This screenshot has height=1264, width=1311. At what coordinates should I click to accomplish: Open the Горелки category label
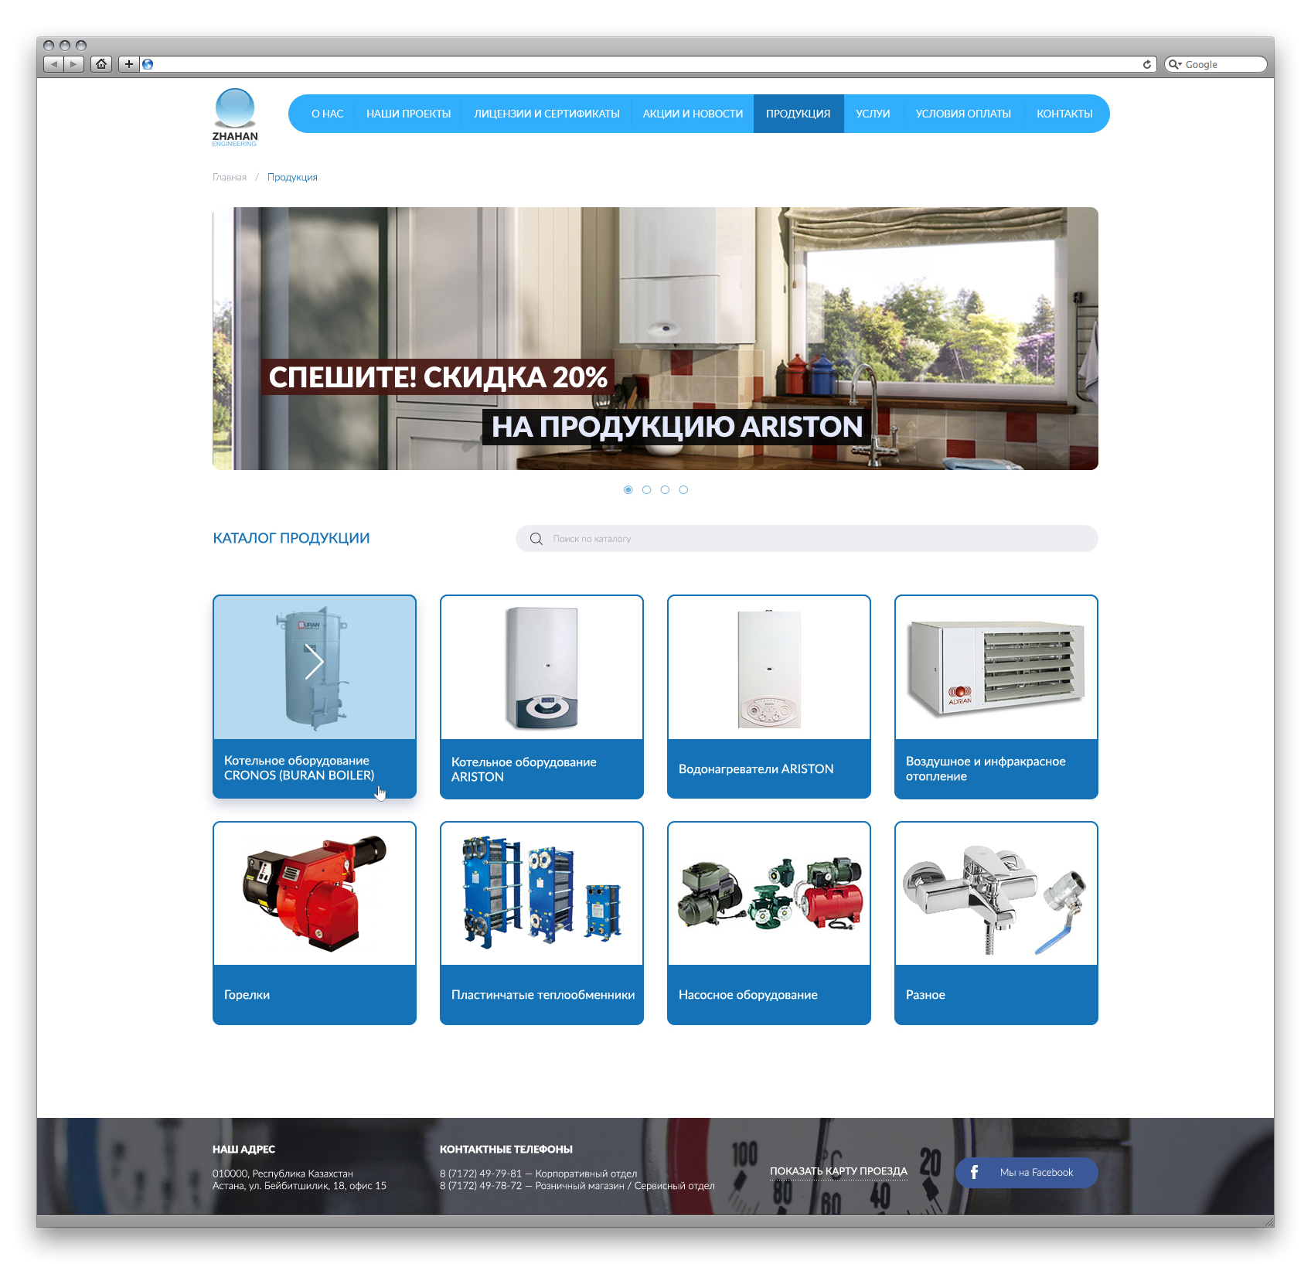(x=247, y=995)
